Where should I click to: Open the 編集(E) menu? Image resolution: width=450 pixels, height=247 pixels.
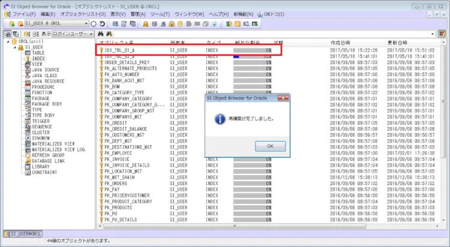click(48, 14)
